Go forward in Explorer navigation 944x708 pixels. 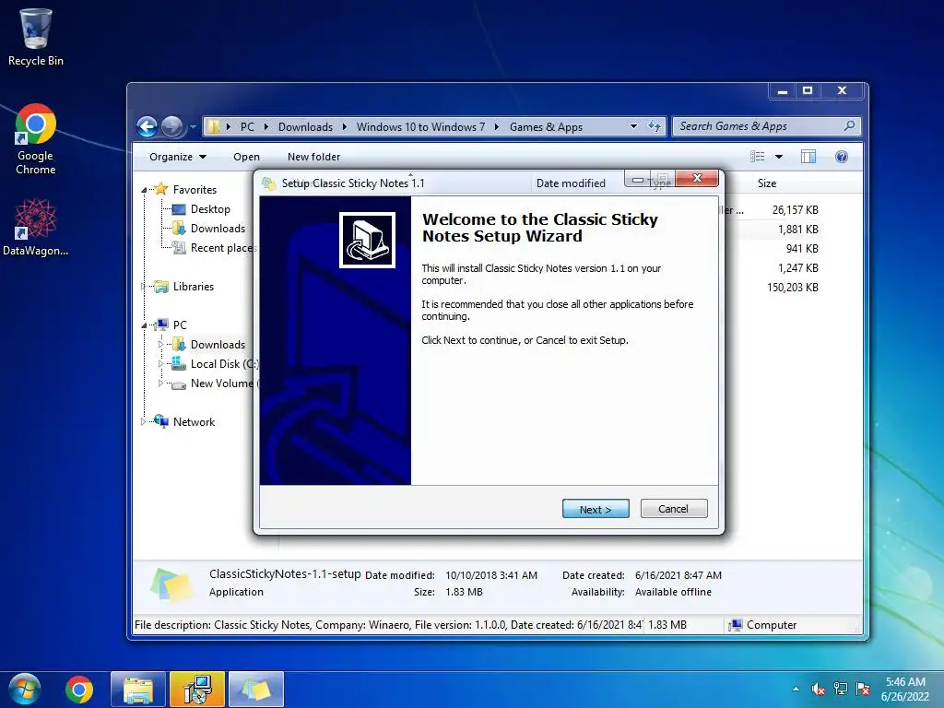172,126
